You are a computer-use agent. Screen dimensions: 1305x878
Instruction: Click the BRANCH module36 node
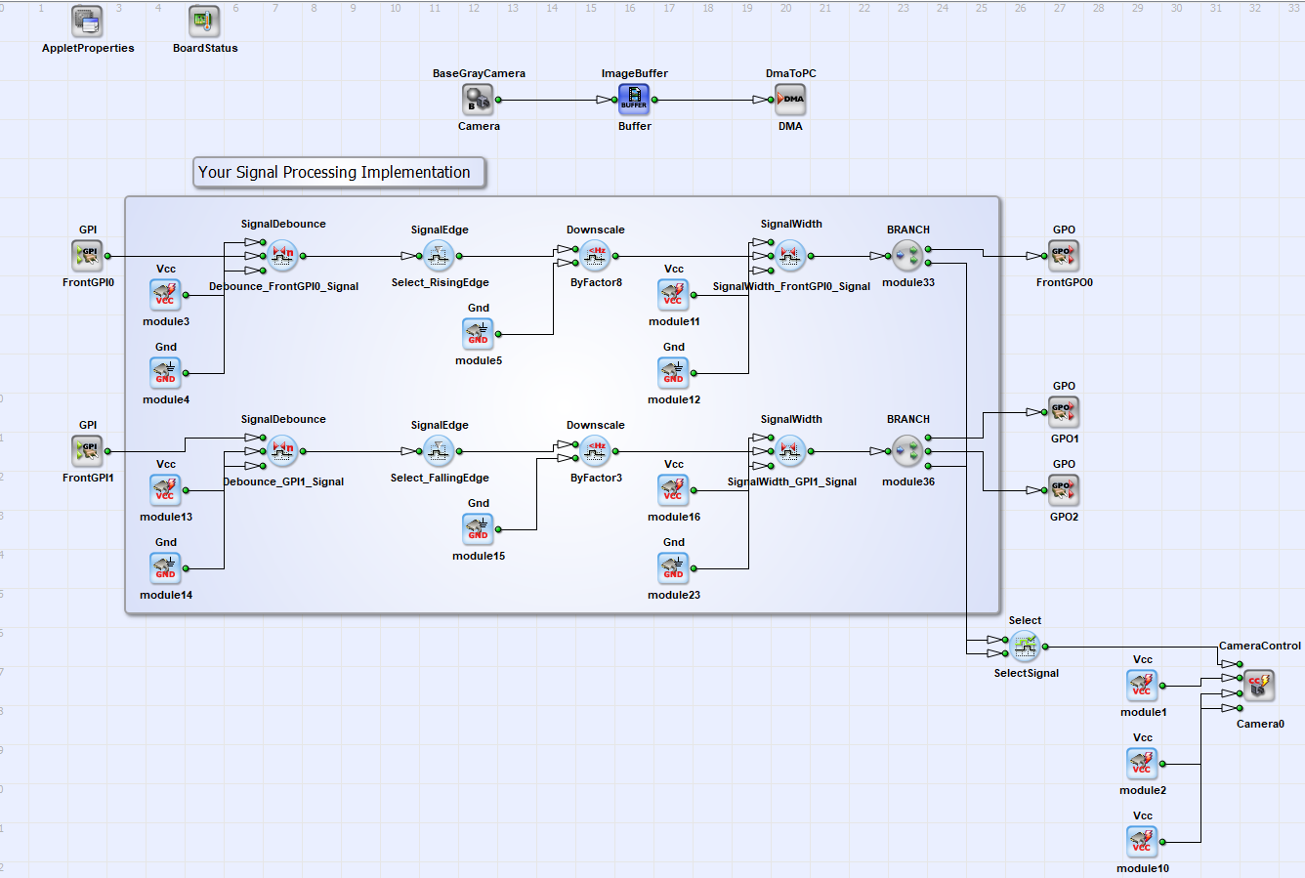point(908,451)
